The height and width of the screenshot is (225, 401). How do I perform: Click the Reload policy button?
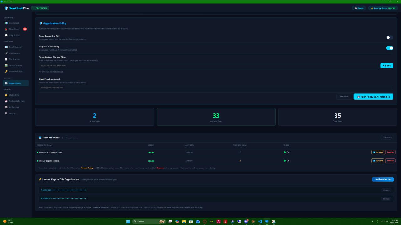pos(344,97)
